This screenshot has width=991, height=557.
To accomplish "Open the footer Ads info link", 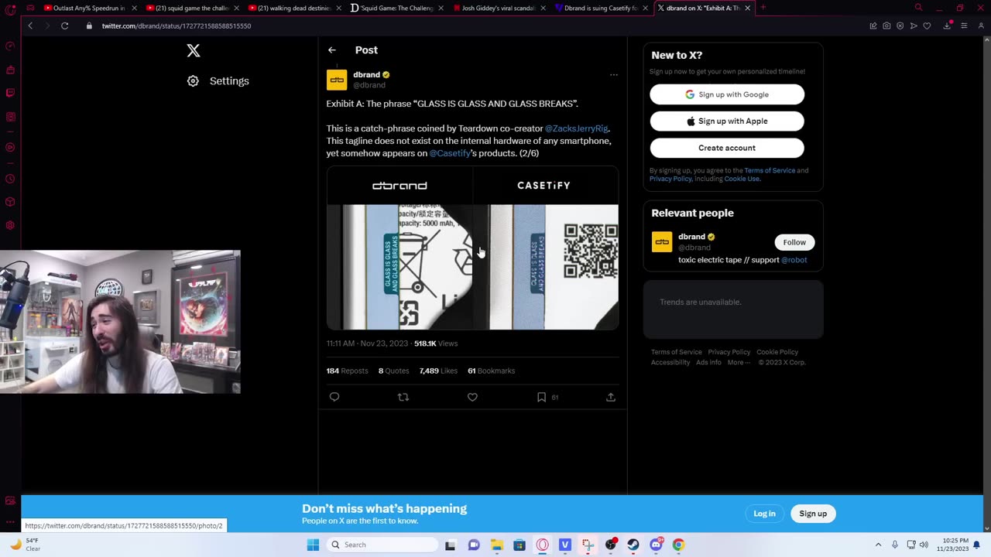I will tap(708, 362).
